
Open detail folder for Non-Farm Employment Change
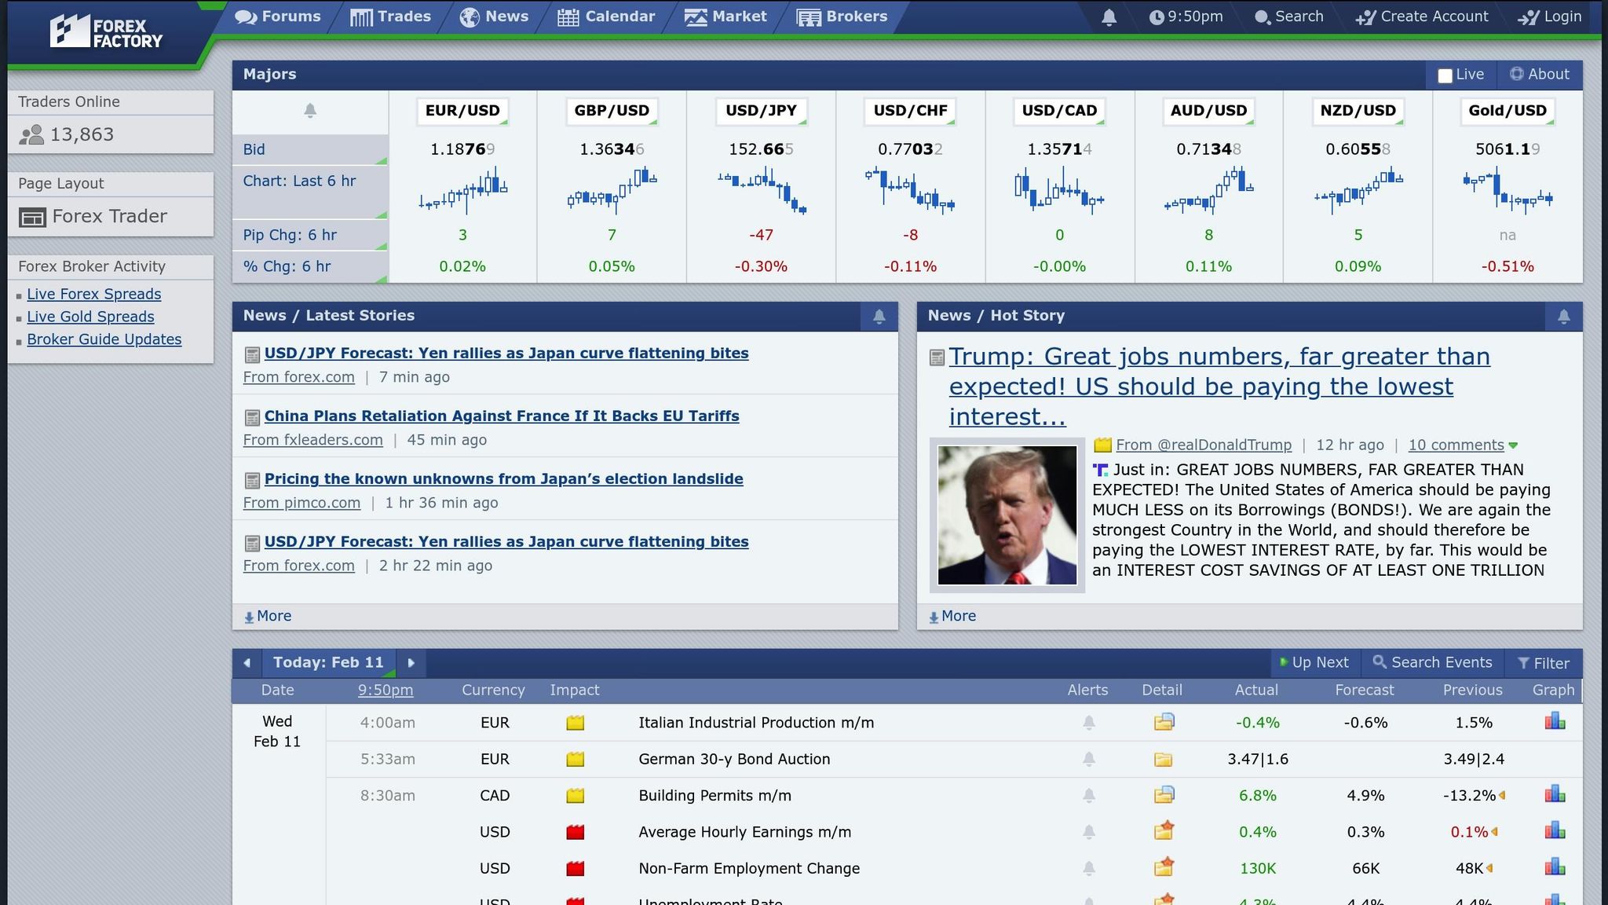(x=1164, y=867)
